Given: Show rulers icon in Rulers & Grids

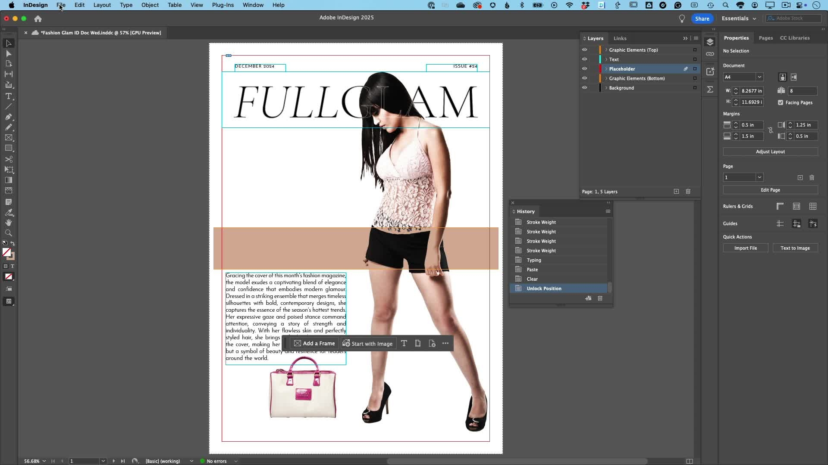Looking at the screenshot, I should click(x=780, y=206).
